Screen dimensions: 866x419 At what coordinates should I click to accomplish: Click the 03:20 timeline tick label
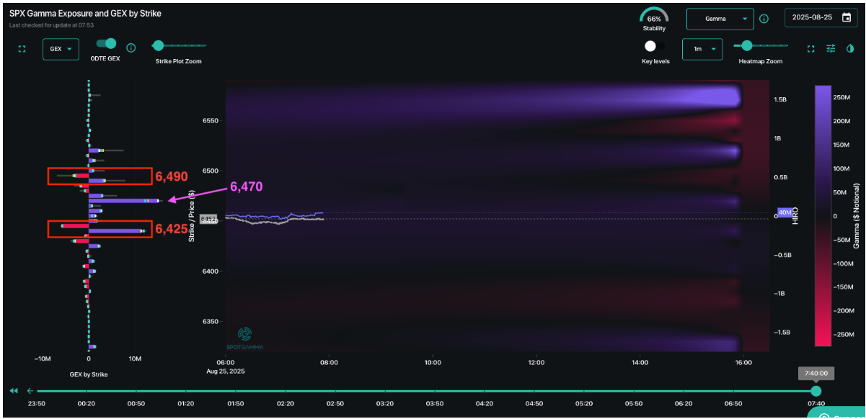pos(385,405)
